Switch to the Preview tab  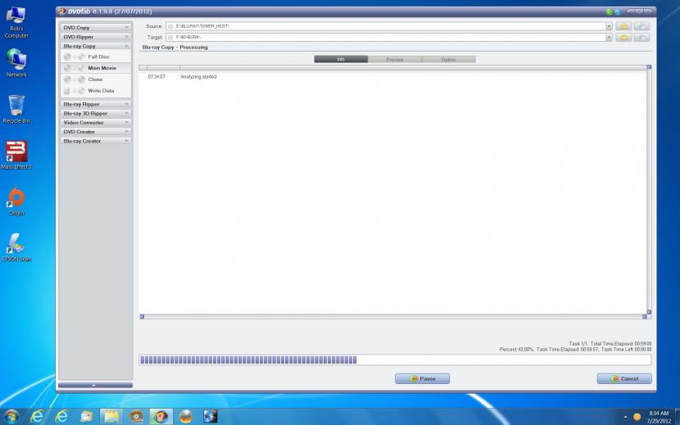395,60
